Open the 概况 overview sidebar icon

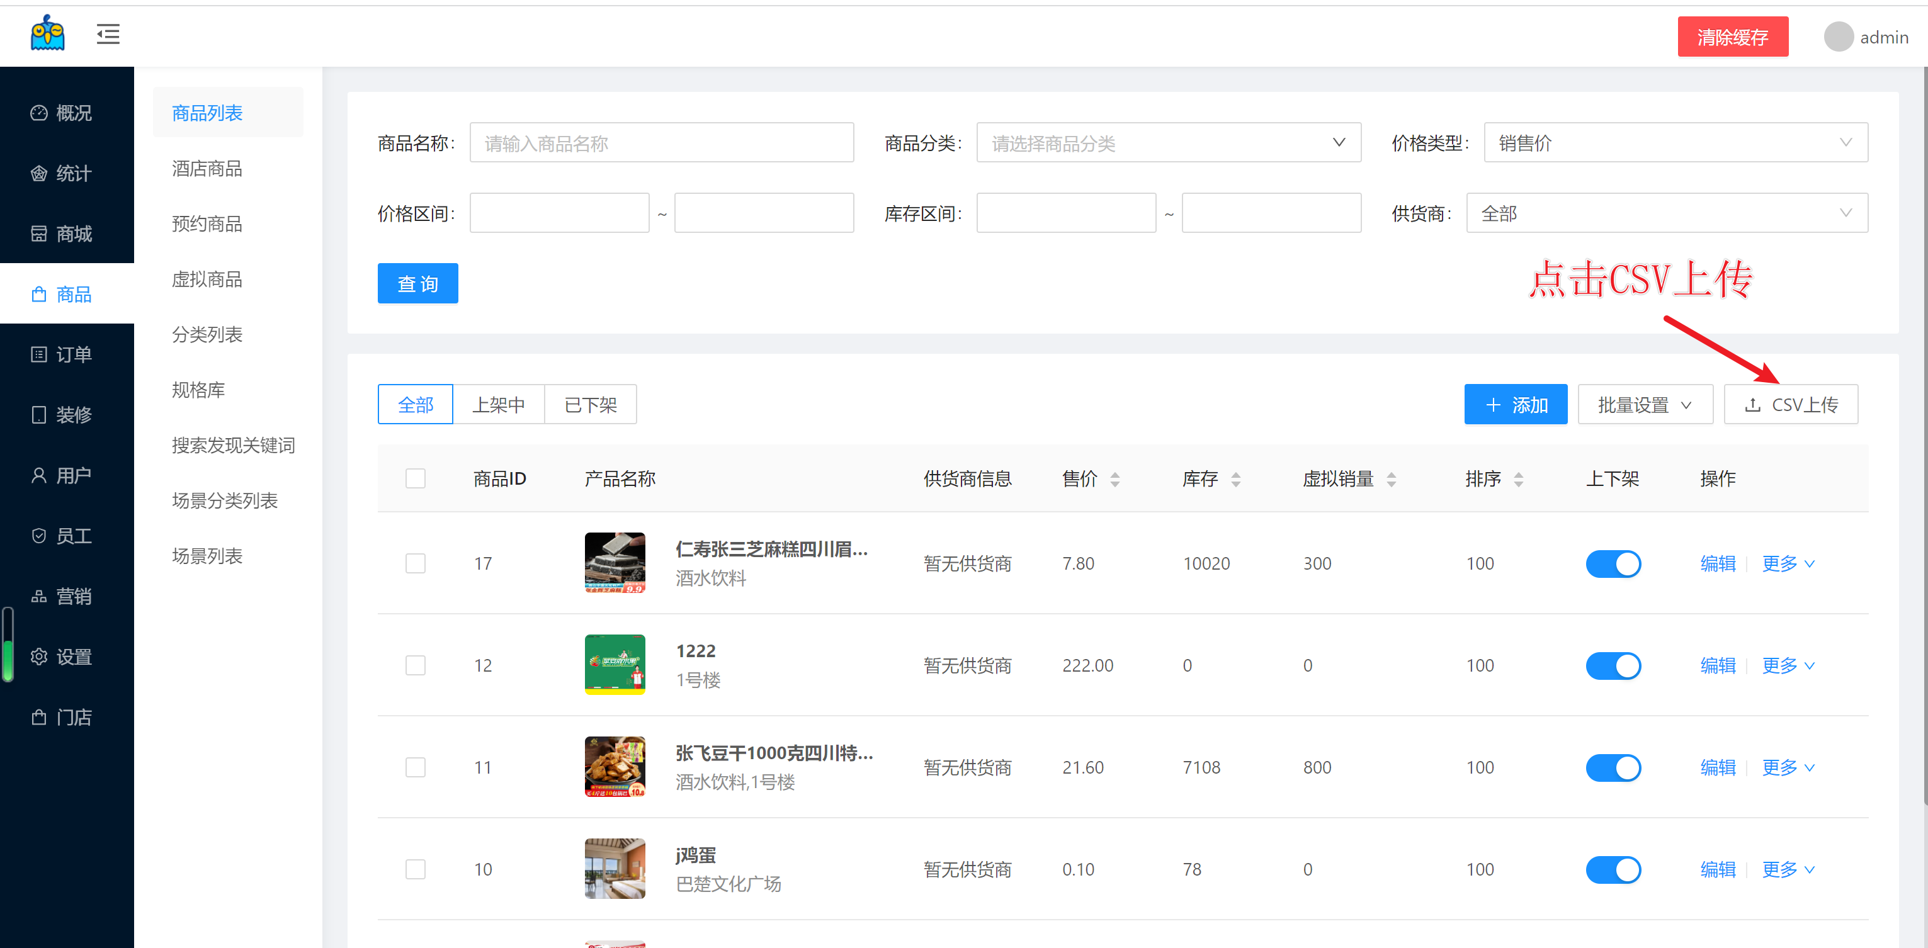pyautogui.click(x=39, y=113)
